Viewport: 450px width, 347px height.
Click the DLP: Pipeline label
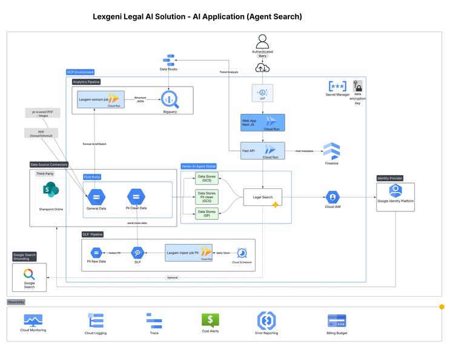(93, 234)
